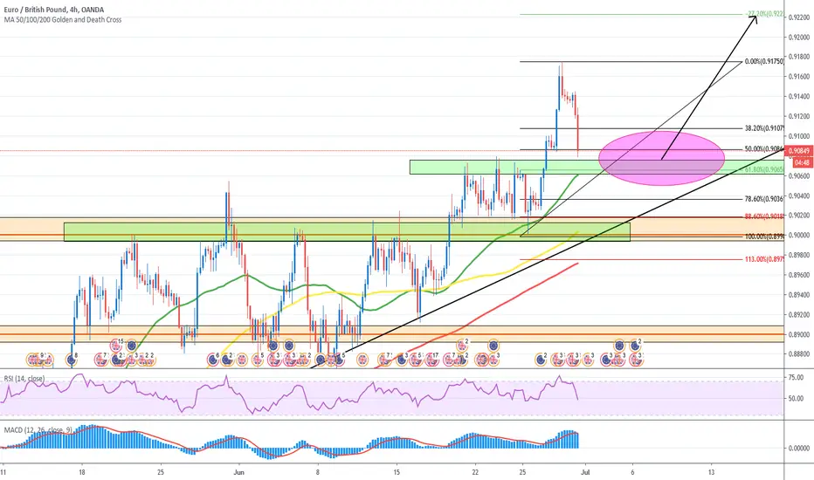The image size is (814, 480).
Task: Click the green -27.20% Fibonacci extension label
Action: coord(764,14)
